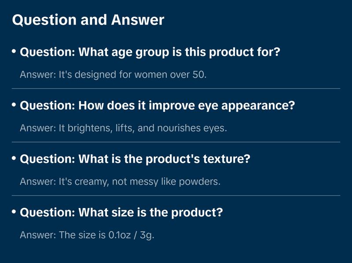
Task: Click the divider line below the age group answer
Action: tap(176, 88)
